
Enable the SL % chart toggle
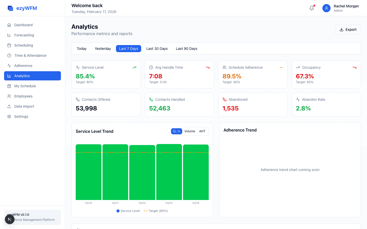point(176,131)
